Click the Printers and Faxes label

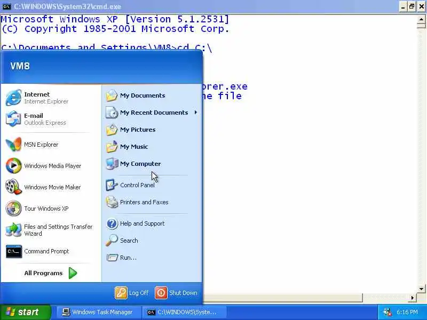tap(144, 202)
